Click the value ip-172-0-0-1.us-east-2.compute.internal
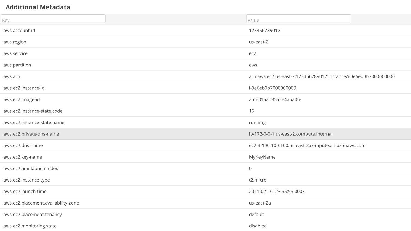The width and height of the screenshot is (411, 231). coord(291,134)
